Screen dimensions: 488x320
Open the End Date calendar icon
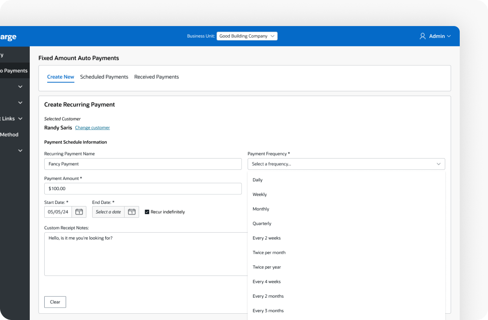pos(132,212)
